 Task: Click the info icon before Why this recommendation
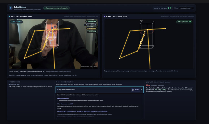[x=58, y=90]
